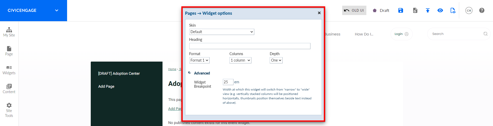Image resolution: width=493 pixels, height=126 pixels.
Task: Open the CH user profile avatar
Action: 469,10
